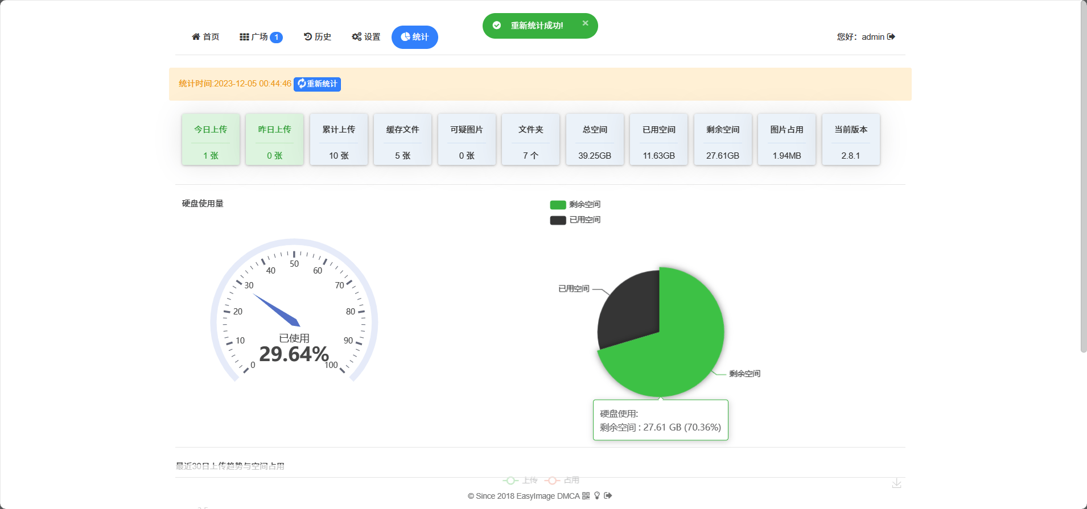Screen dimensions: 1087x509
Task: Dismiss the 重新统计成功 notification
Action: click(x=585, y=23)
